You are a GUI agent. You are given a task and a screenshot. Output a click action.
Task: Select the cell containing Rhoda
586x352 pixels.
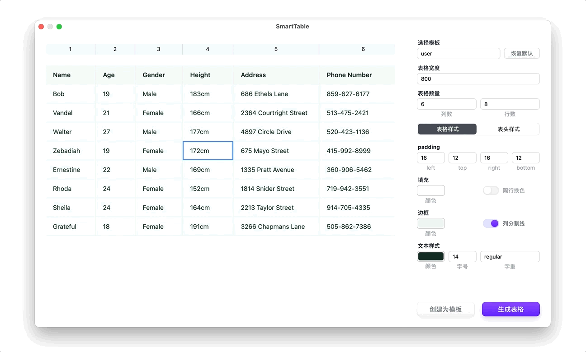[x=71, y=189]
